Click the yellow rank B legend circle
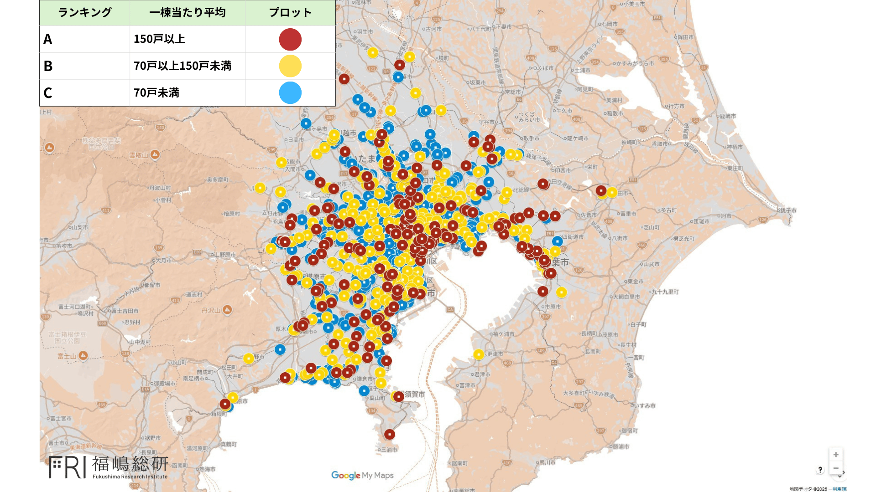876x492 pixels. point(290,66)
